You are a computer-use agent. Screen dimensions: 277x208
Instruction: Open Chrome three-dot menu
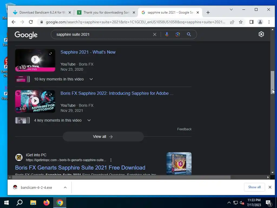pyautogui.click(x=269, y=22)
